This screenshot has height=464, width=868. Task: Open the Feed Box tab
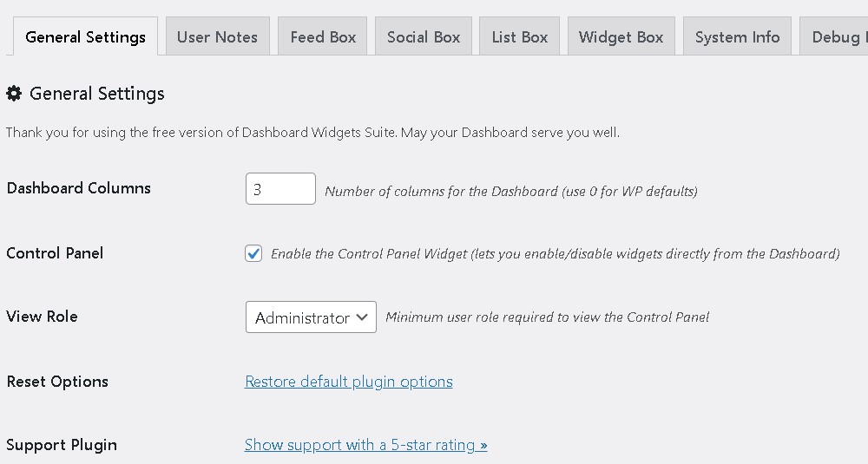coord(323,37)
